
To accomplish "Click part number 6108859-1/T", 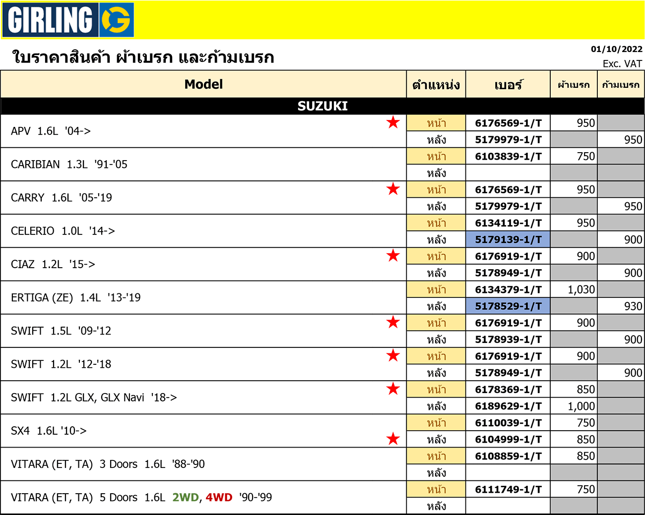I will pos(508,456).
